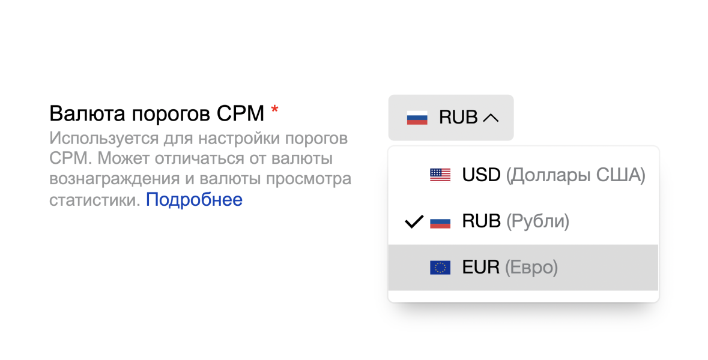The image size is (708, 360).
Task: Click the European Union flag icon
Action: click(440, 268)
